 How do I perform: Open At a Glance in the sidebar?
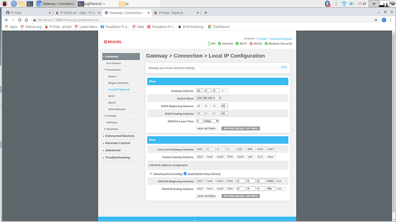pyautogui.click(x=114, y=63)
